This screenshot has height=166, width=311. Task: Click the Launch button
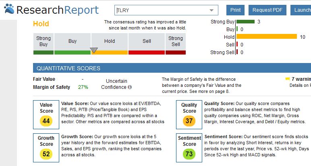pyautogui.click(x=302, y=10)
